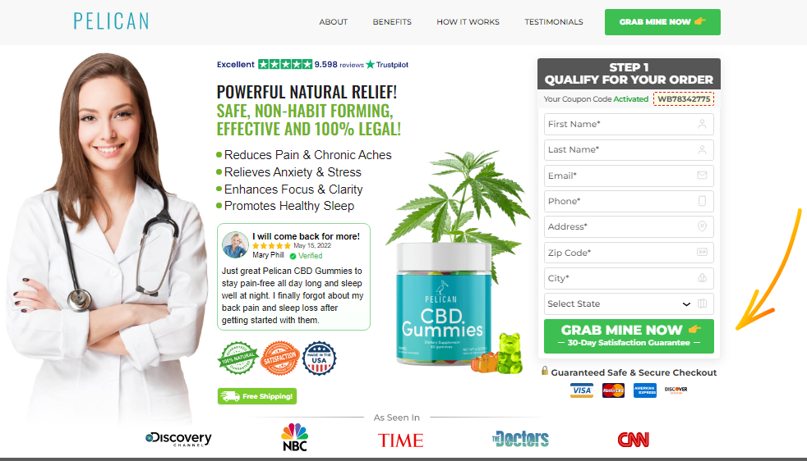This screenshot has height=461, width=807.
Task: Click into the Zip Code field
Action: click(629, 253)
